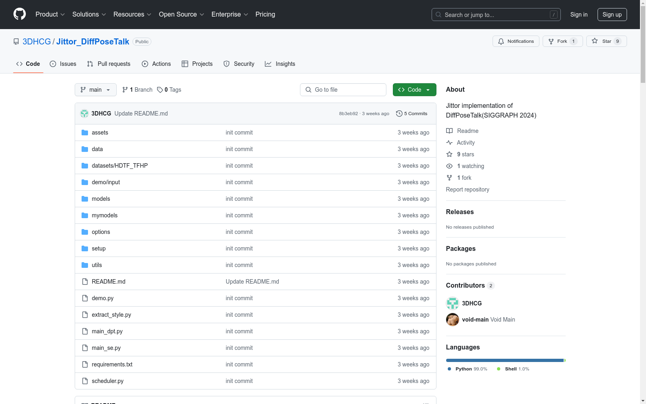Open the Contributors section heading
The height and width of the screenshot is (404, 646).
tap(465, 285)
